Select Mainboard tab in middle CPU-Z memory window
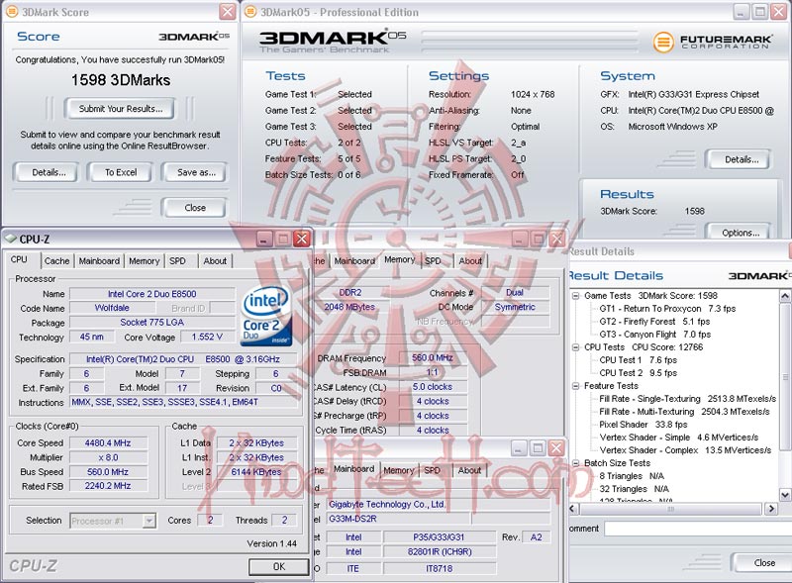Viewport: 792px width, 583px height. 354,260
